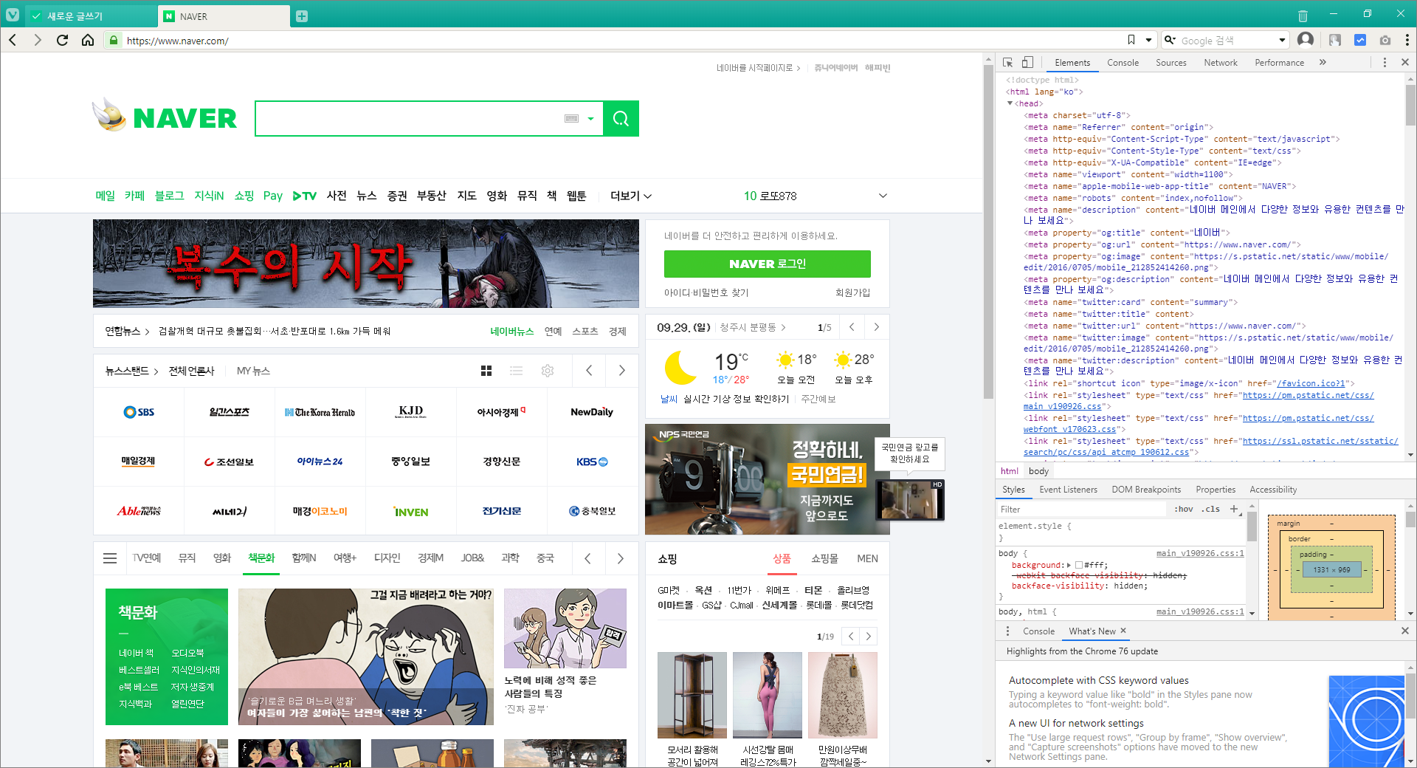Open the 복수의 시작 banner image

[365, 264]
